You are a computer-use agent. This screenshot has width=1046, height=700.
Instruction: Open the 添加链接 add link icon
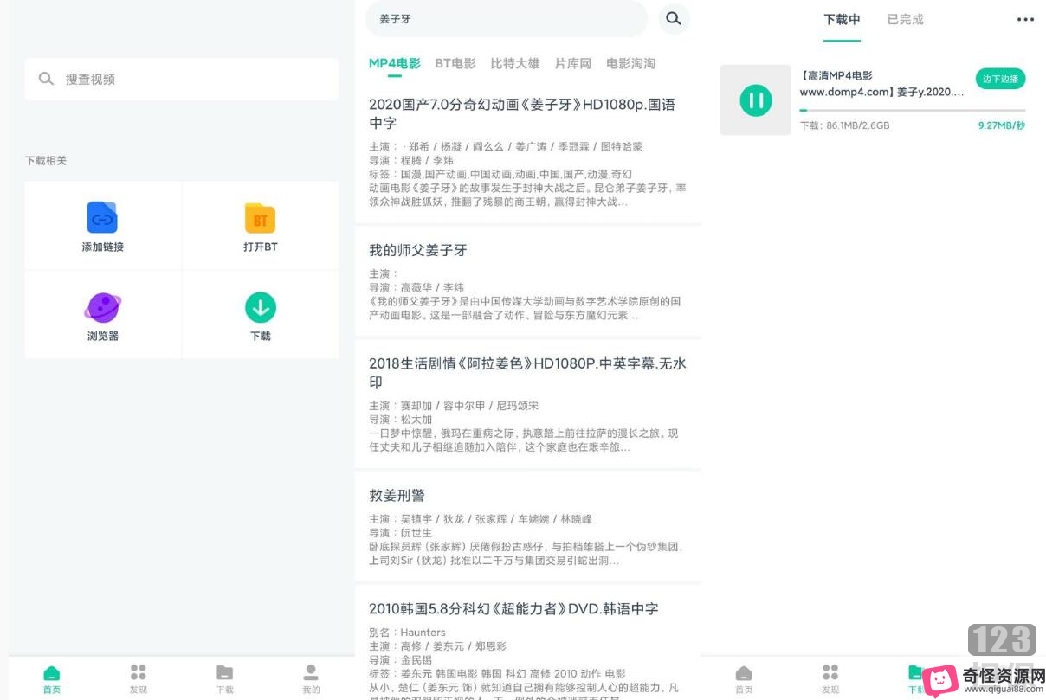pos(102,218)
